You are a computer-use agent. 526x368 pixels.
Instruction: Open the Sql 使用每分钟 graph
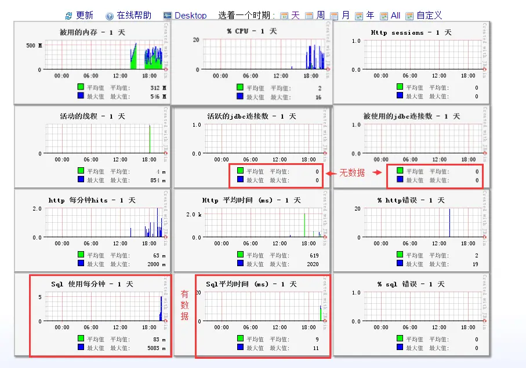point(91,315)
